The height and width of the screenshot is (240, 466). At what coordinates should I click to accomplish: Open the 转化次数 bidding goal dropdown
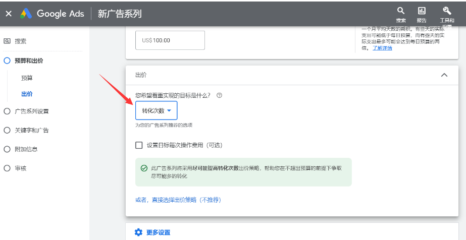(x=156, y=110)
